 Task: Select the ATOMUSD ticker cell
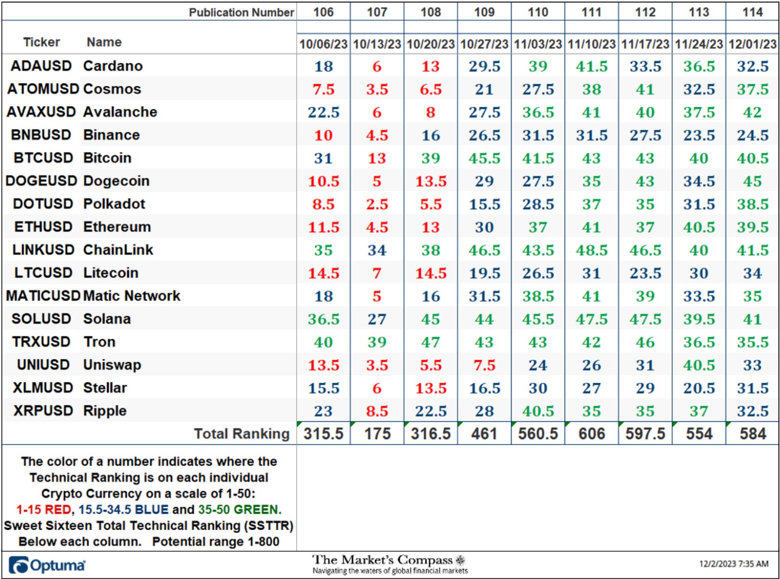pyautogui.click(x=43, y=89)
